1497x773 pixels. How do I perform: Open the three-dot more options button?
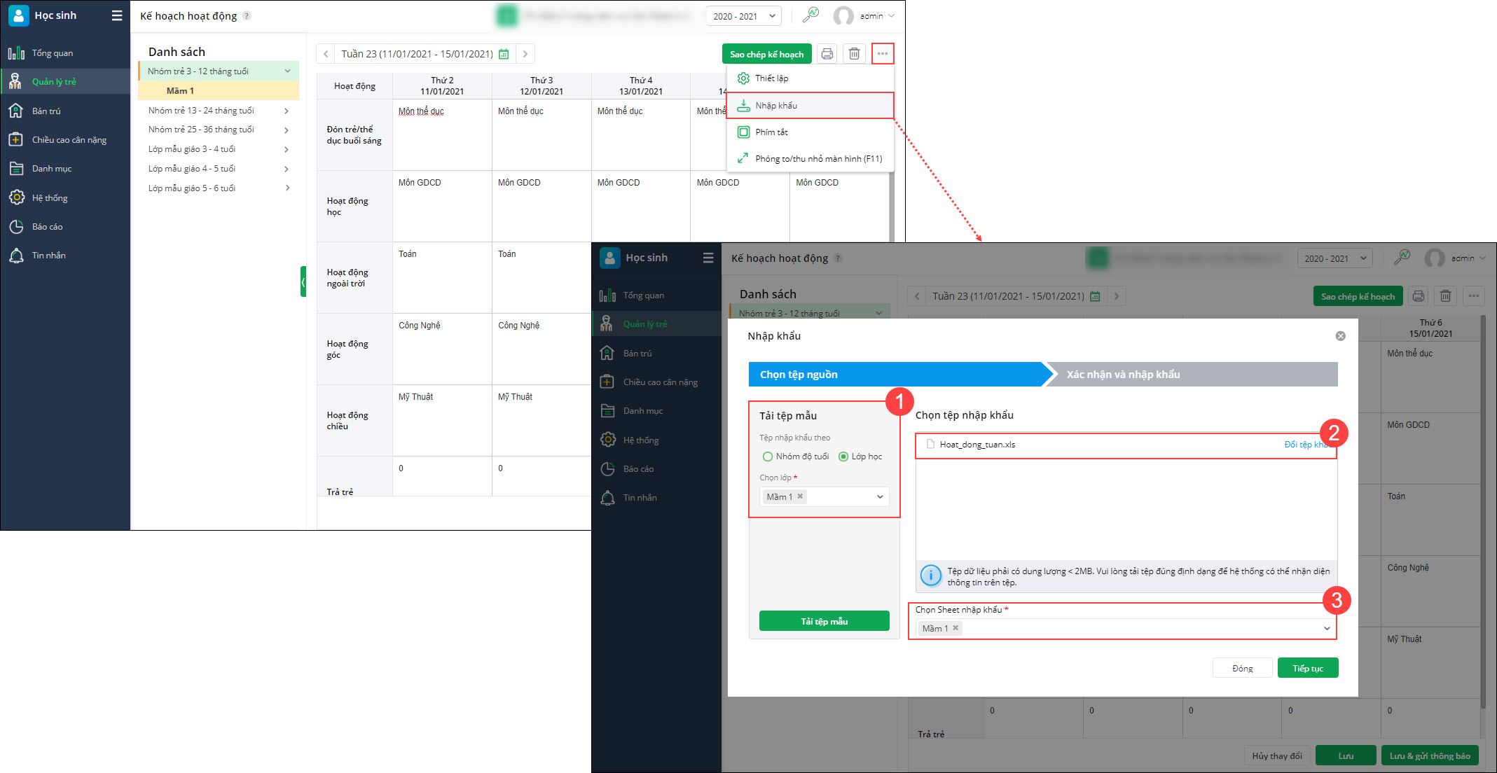point(883,54)
